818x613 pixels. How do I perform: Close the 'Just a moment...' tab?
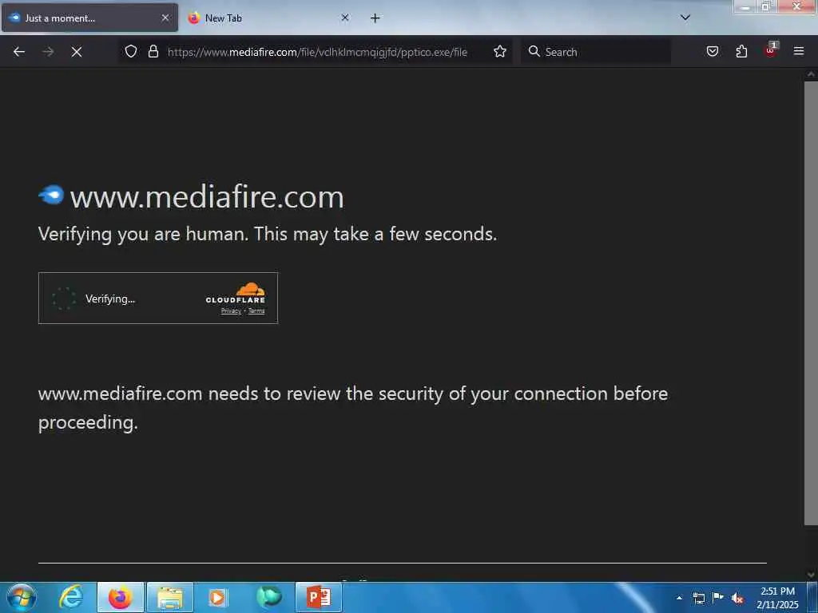[x=165, y=18]
